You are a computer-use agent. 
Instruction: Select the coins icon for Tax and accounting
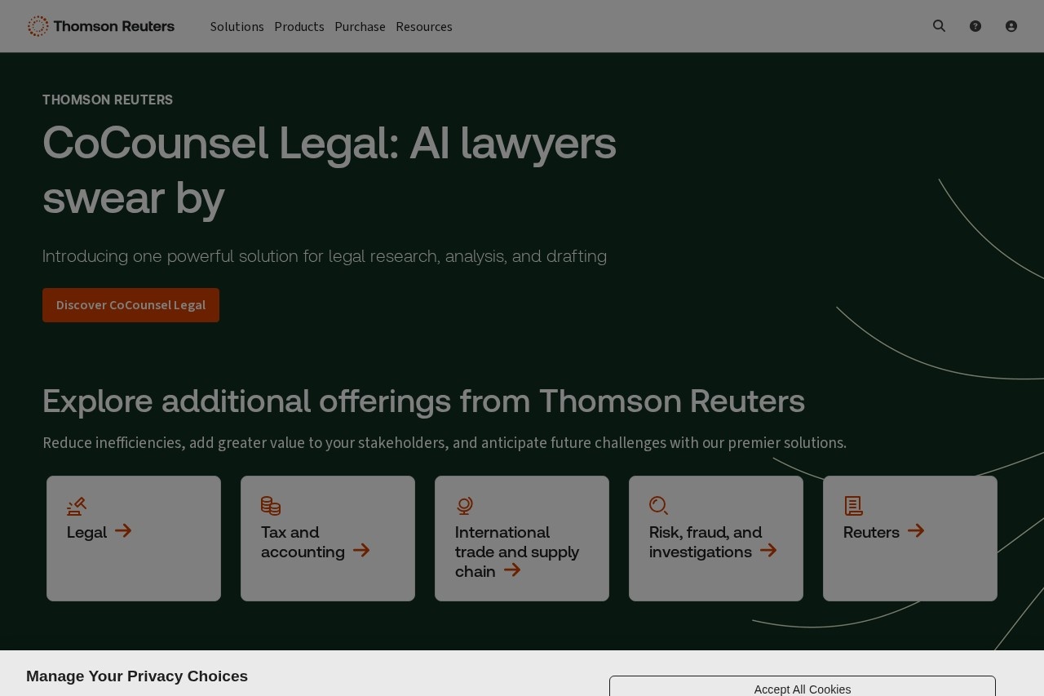coord(270,505)
